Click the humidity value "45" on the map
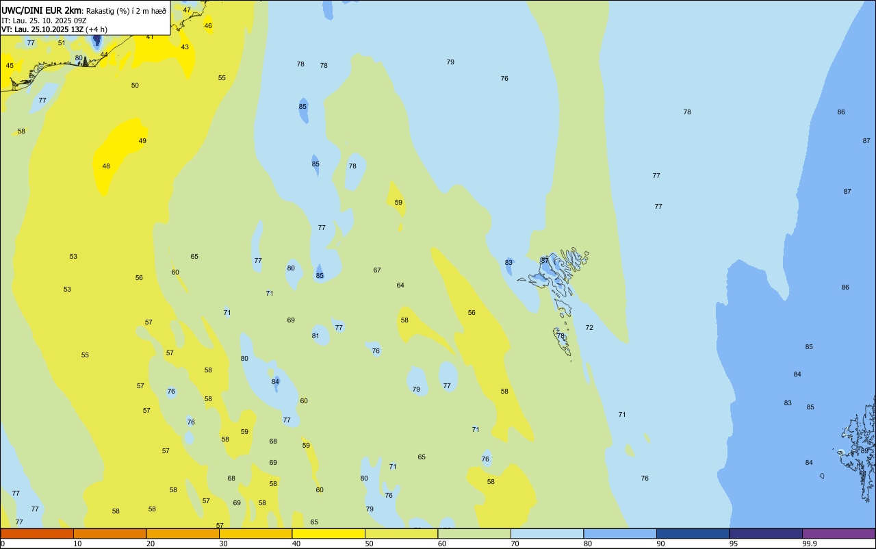Screen dimensions: 876x549 pos(10,66)
